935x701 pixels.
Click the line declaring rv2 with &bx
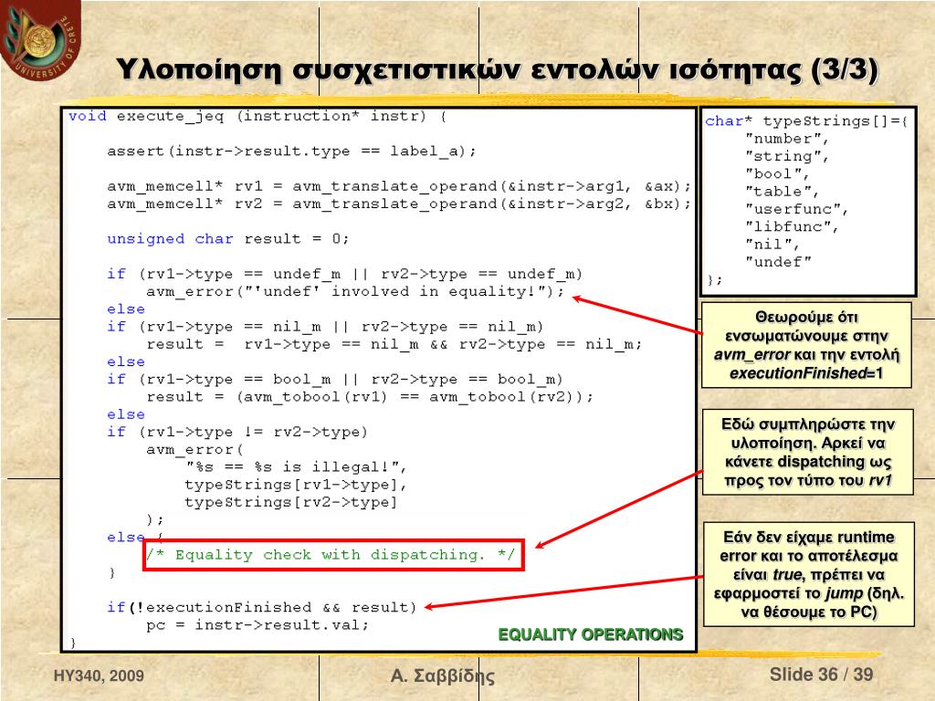[399, 204]
